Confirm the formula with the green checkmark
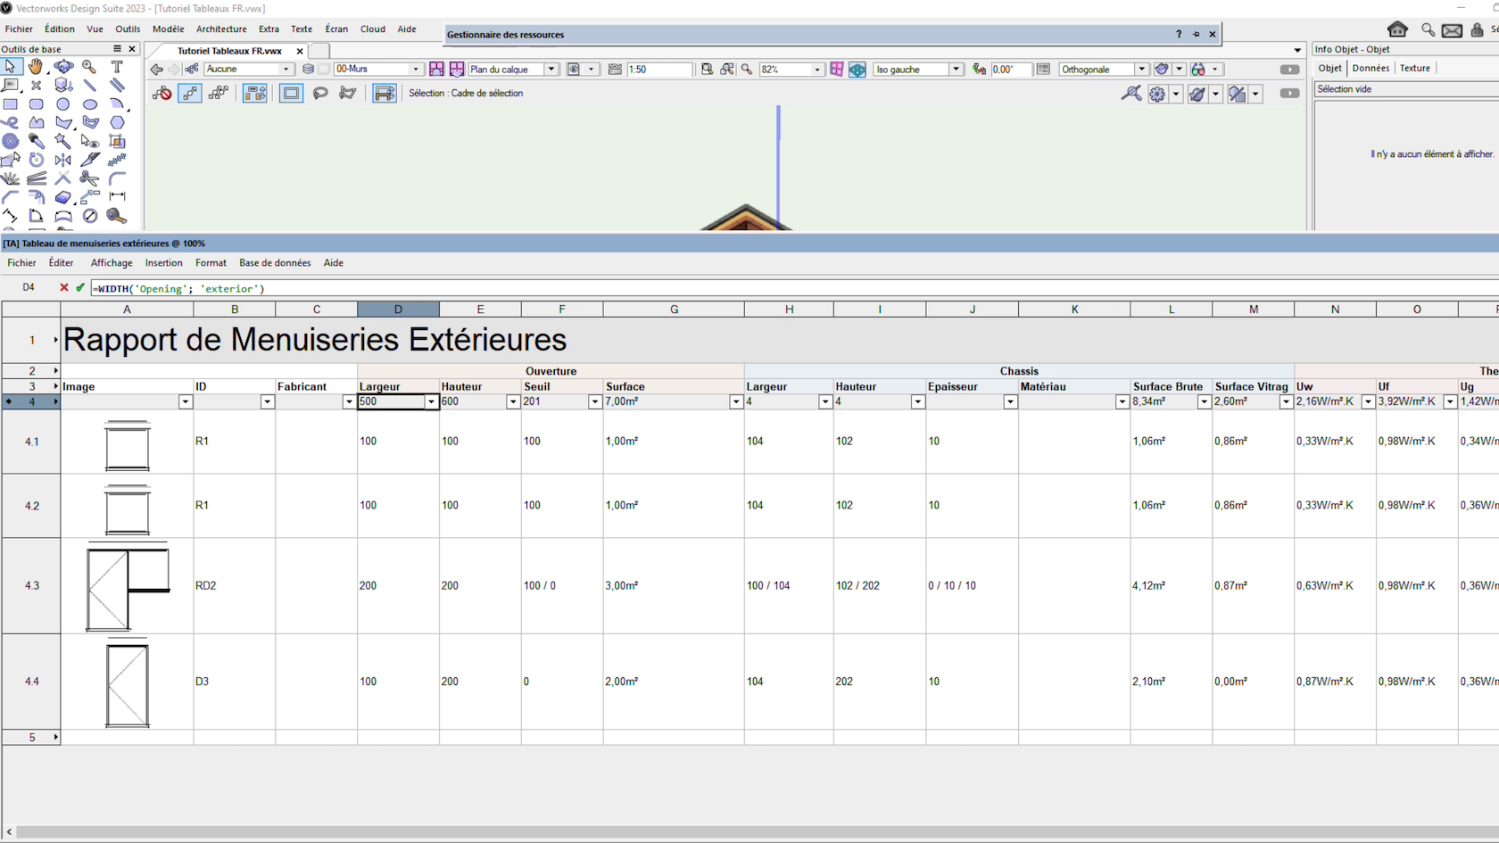This screenshot has width=1499, height=843. tap(80, 287)
